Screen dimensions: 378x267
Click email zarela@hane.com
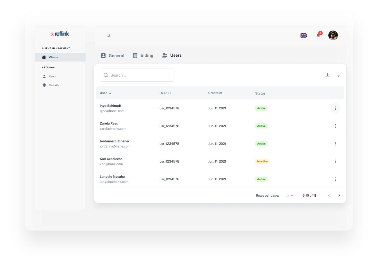113,129
